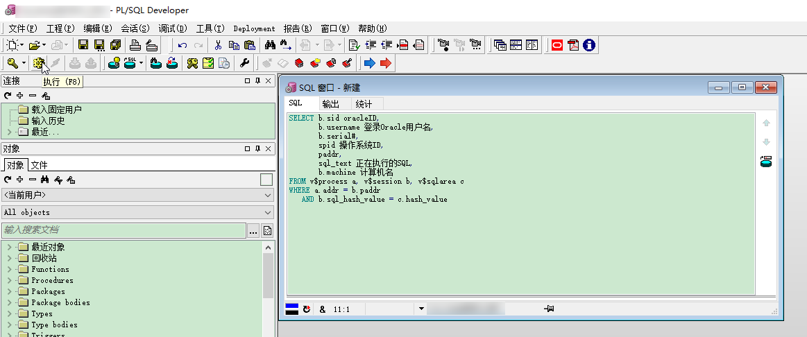Click the refresh icon in Connections panel
807x337 pixels.
pos(7,95)
